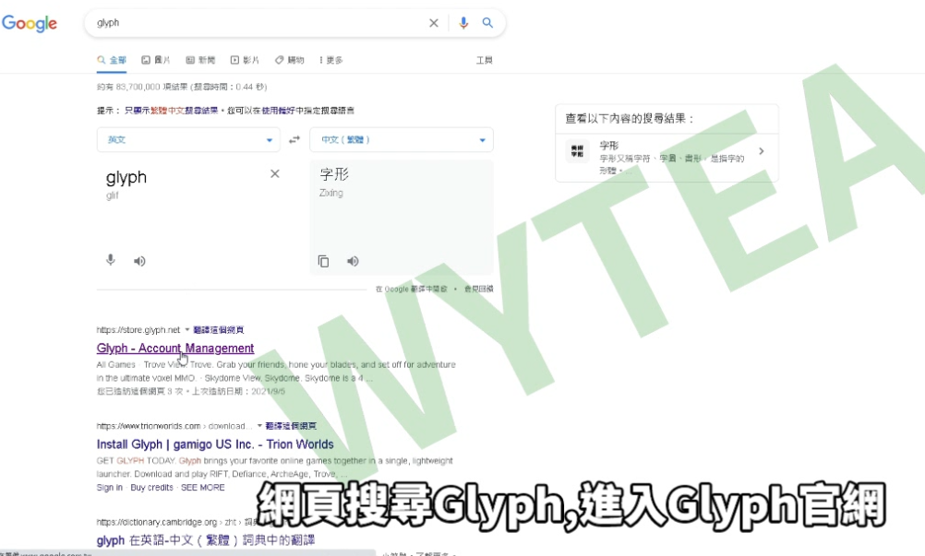Click the result count text 約有 83,700,000
The height and width of the screenshot is (556, 925).
(x=182, y=88)
